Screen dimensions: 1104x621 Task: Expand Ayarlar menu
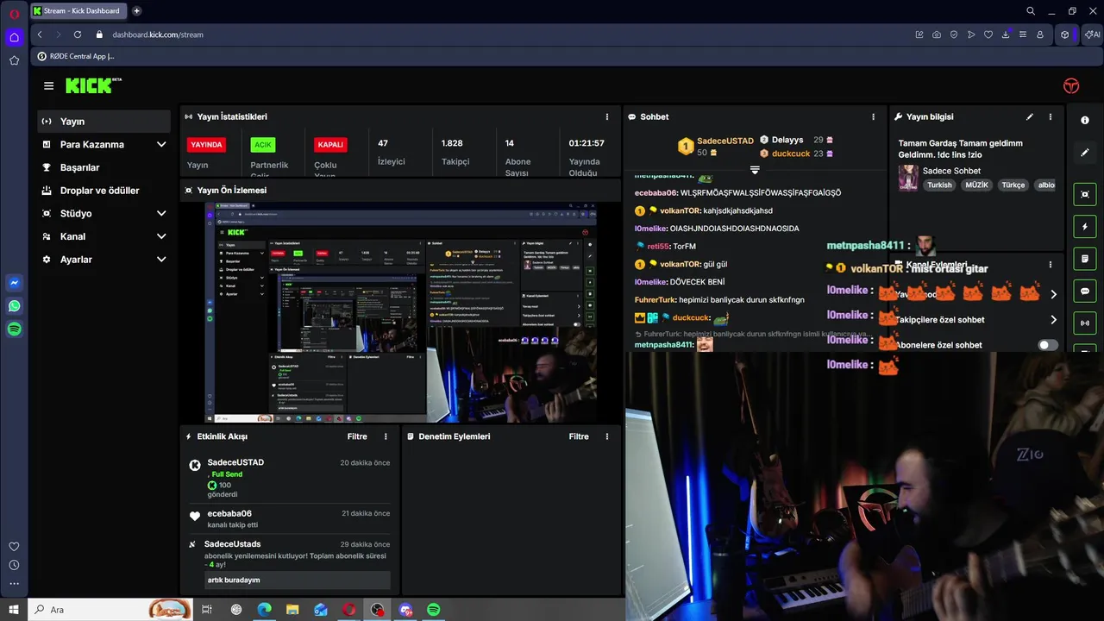tap(161, 259)
